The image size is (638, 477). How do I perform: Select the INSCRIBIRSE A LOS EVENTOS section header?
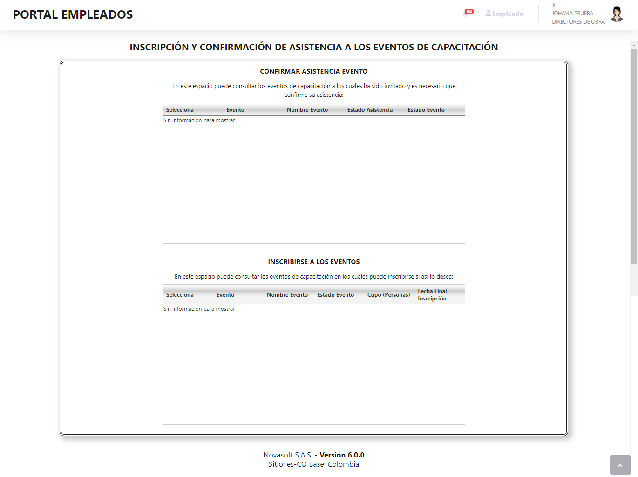click(313, 261)
